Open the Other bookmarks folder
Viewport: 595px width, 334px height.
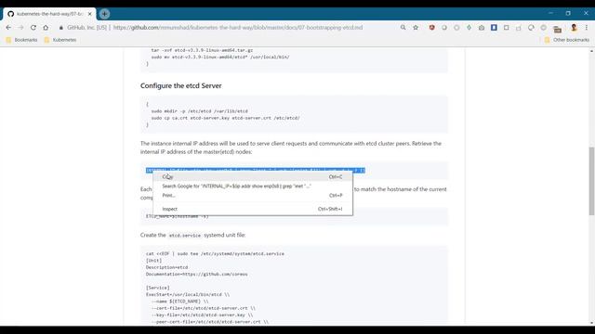[x=566, y=40]
